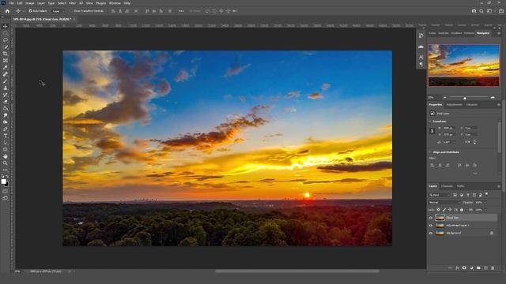Click the Home icon in options bar

coord(7,11)
